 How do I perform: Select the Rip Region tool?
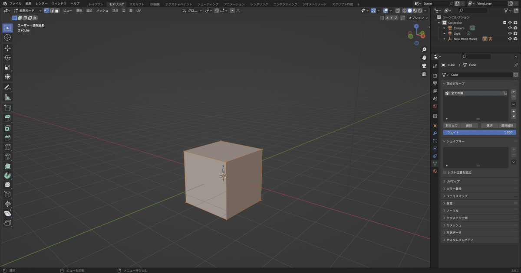click(x=7, y=223)
